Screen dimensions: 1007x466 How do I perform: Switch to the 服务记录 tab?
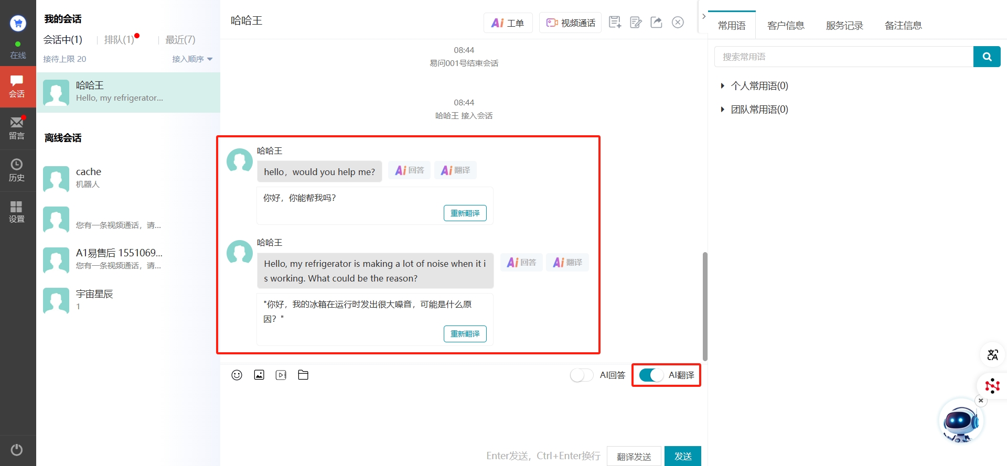[x=844, y=25]
